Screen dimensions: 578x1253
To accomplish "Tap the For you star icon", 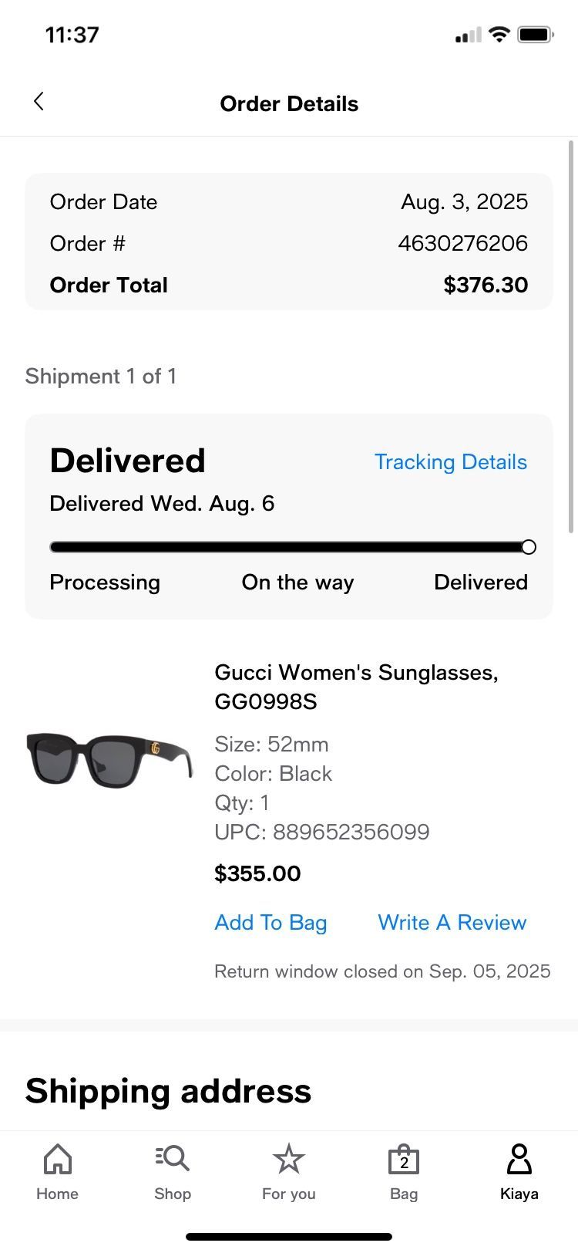I will [x=289, y=1159].
